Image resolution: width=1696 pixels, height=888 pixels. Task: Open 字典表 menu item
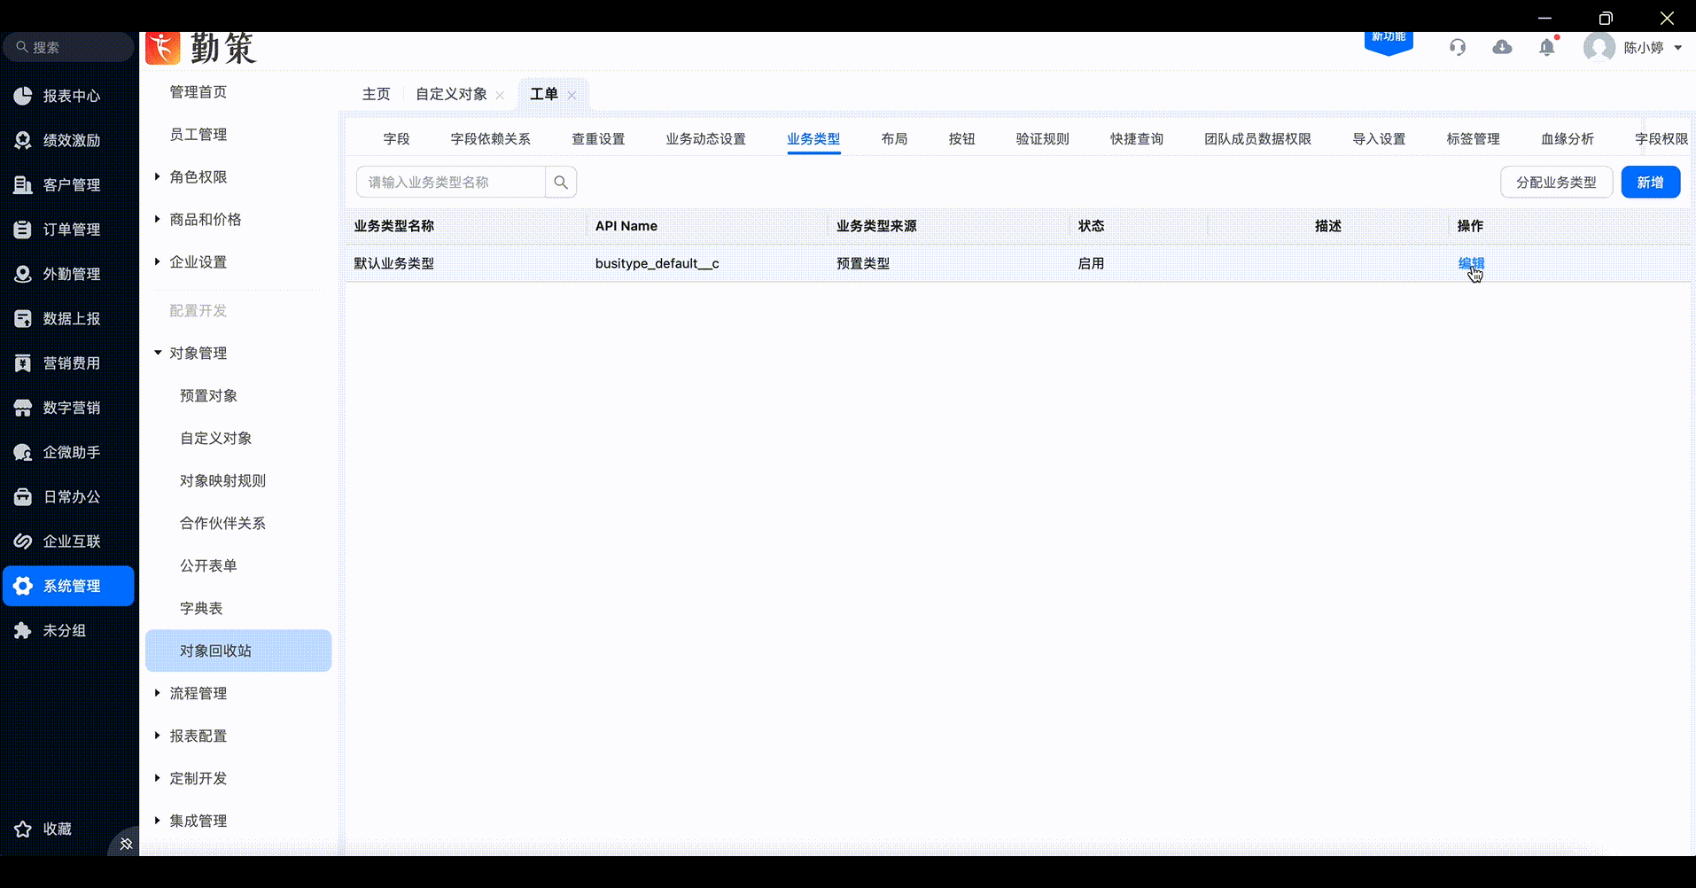point(201,609)
